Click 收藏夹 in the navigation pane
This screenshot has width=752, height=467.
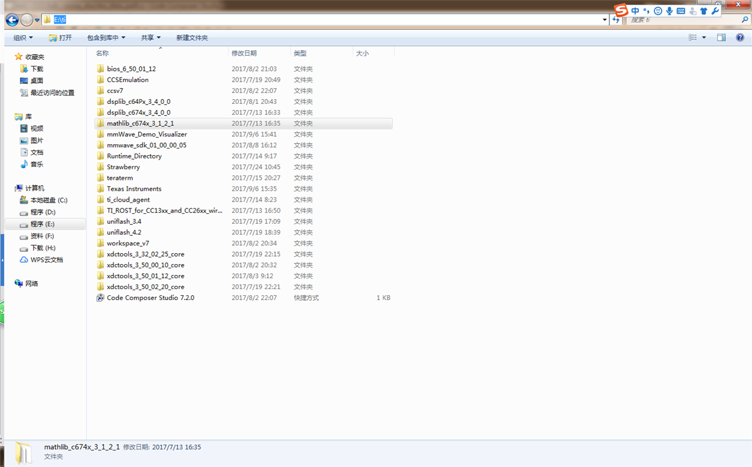click(35, 57)
